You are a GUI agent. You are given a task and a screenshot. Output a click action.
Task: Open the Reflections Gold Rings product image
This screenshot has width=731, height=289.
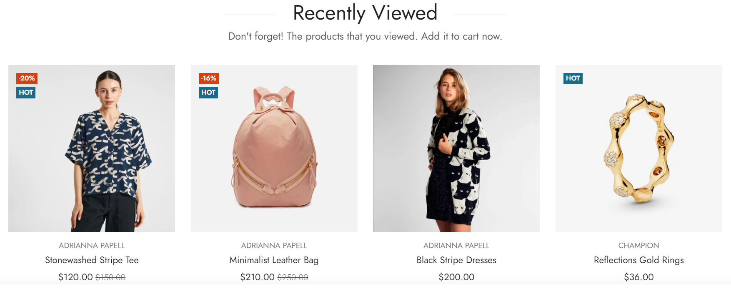pyautogui.click(x=639, y=148)
